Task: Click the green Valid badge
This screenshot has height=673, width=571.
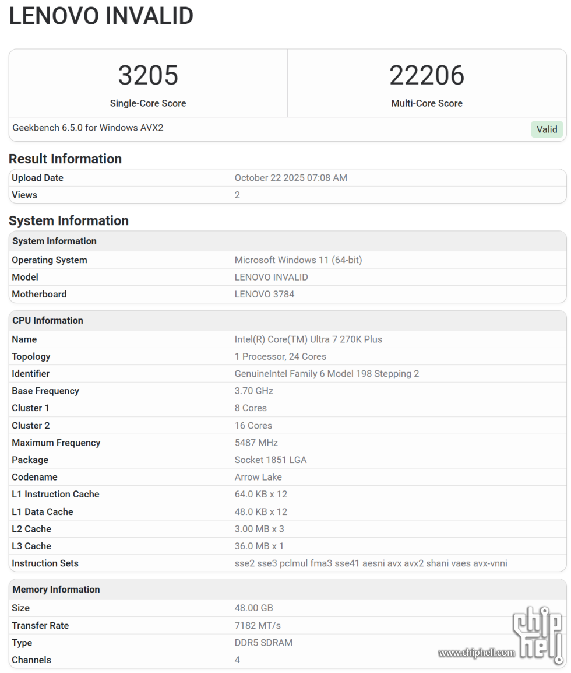Action: [547, 129]
